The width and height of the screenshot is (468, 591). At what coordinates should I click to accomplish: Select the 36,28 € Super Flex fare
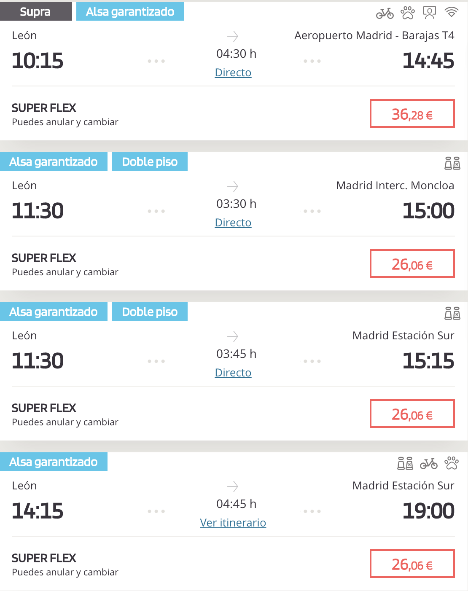pyautogui.click(x=412, y=114)
